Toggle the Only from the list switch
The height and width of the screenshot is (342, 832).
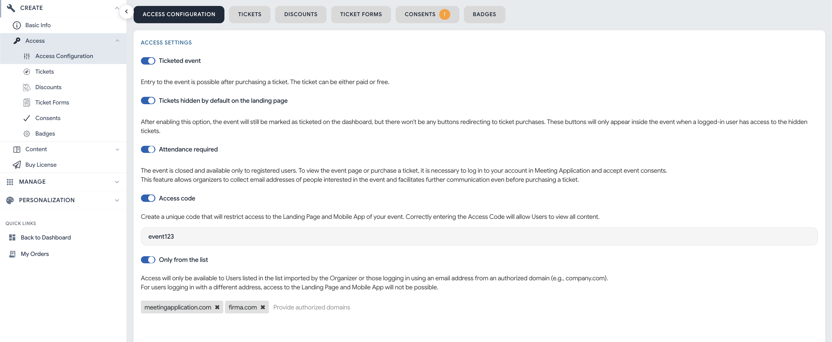click(148, 260)
